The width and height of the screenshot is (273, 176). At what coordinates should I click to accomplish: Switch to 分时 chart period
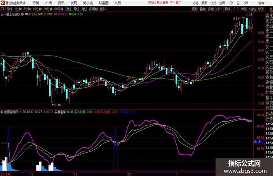click(10, 9)
